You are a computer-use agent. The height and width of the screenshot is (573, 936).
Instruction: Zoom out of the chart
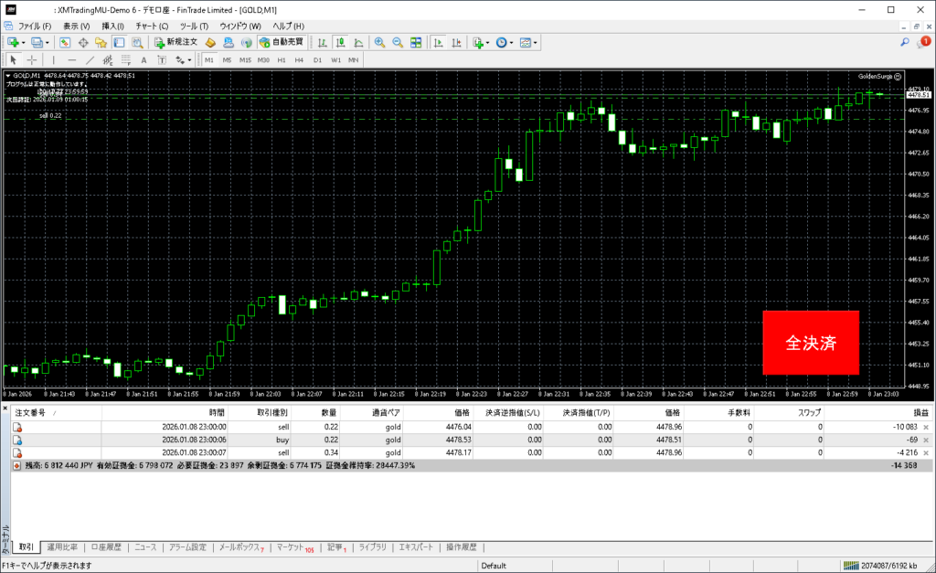click(398, 42)
